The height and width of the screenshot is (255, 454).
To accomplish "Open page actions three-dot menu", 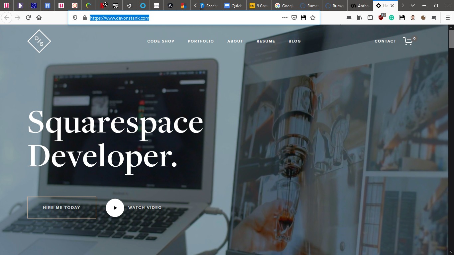I will point(285,18).
